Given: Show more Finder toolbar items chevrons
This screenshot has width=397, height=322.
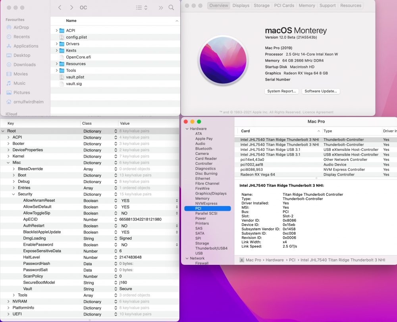Looking at the screenshot, I should 161,8.
